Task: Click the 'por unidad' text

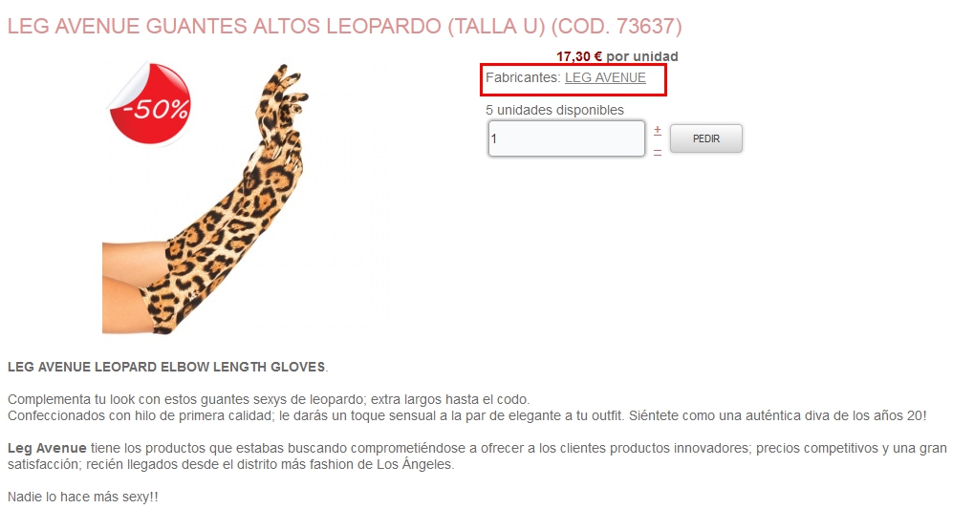Action: (642, 56)
